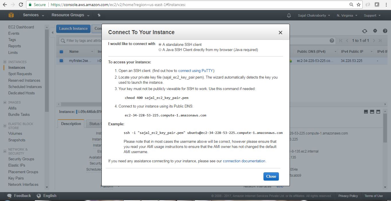Open the notifications bell
The width and height of the screenshot is (391, 201).
coord(289,15)
